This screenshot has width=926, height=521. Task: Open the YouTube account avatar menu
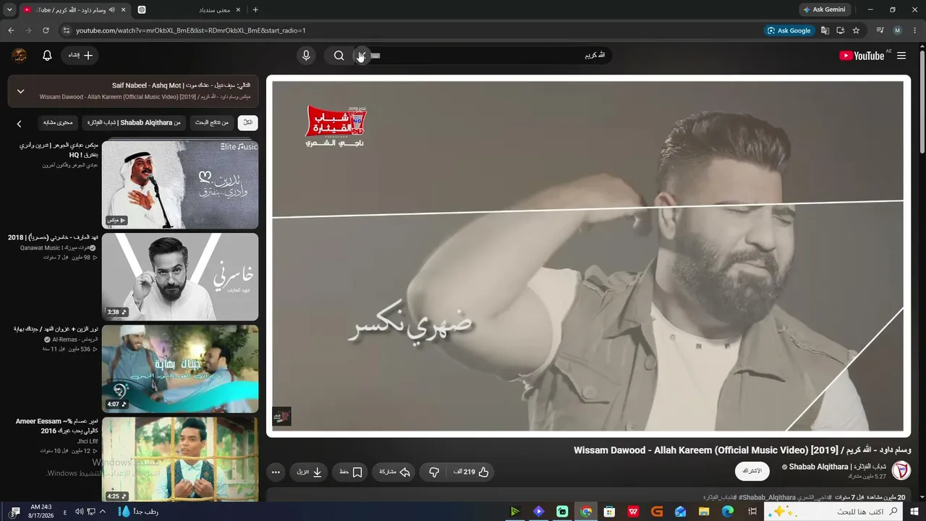(x=20, y=56)
